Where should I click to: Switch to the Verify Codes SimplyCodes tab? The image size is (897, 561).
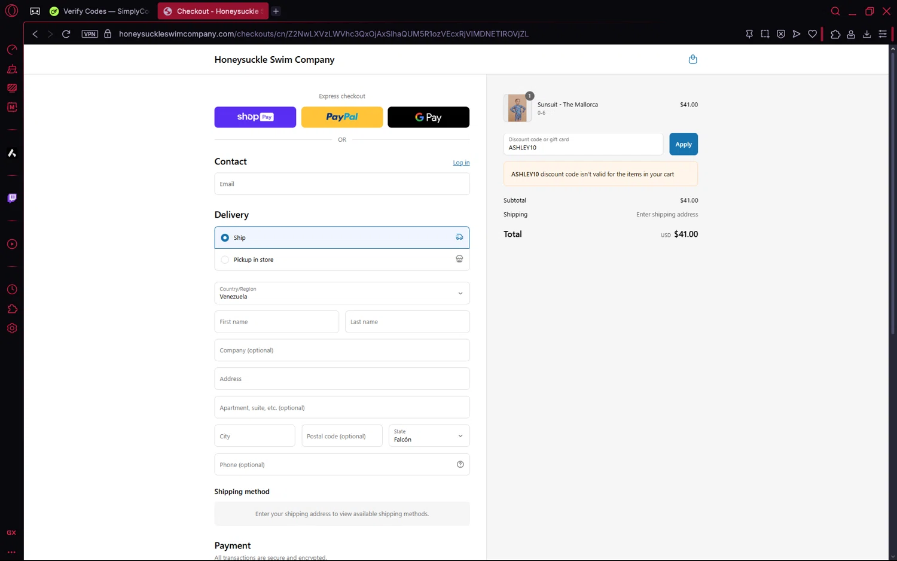(100, 11)
